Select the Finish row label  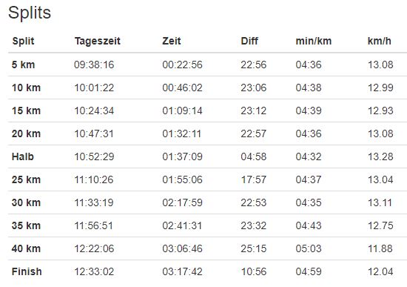pyautogui.click(x=27, y=271)
